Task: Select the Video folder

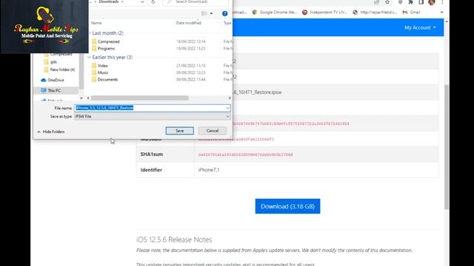Action: pos(102,66)
